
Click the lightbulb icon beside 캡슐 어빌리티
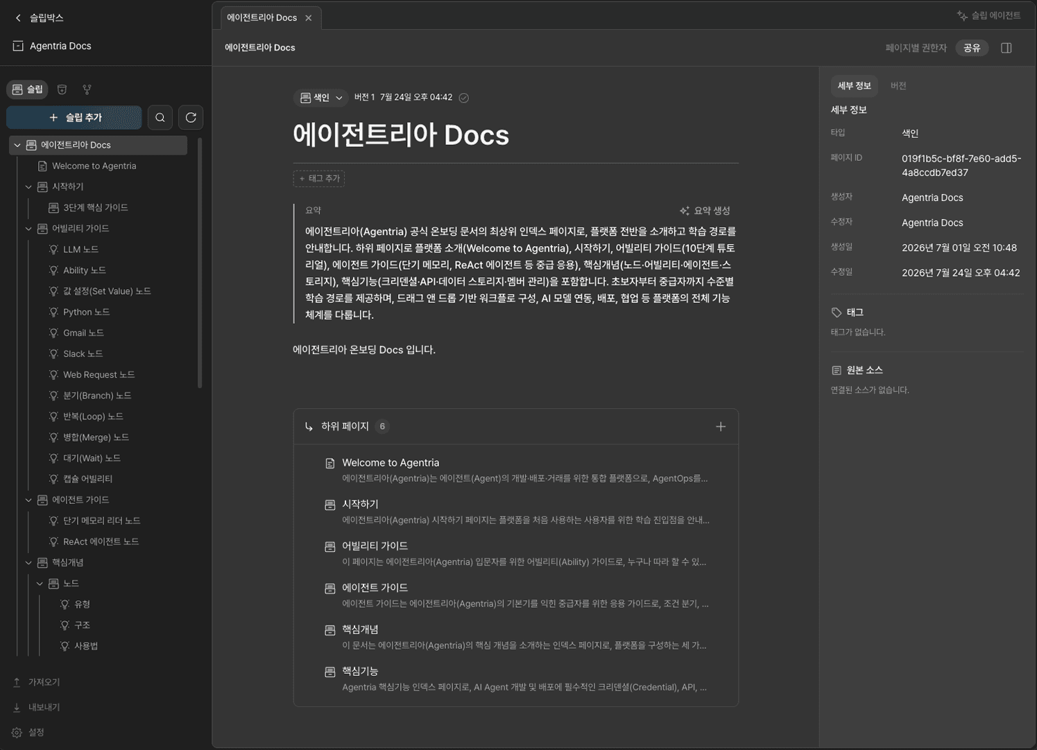[53, 479]
